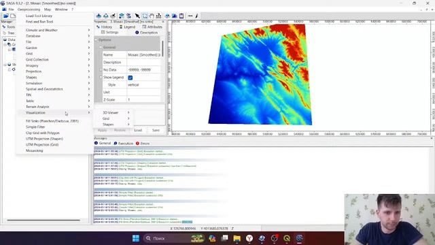
Task: Open the Window menu
Action: [61, 9]
